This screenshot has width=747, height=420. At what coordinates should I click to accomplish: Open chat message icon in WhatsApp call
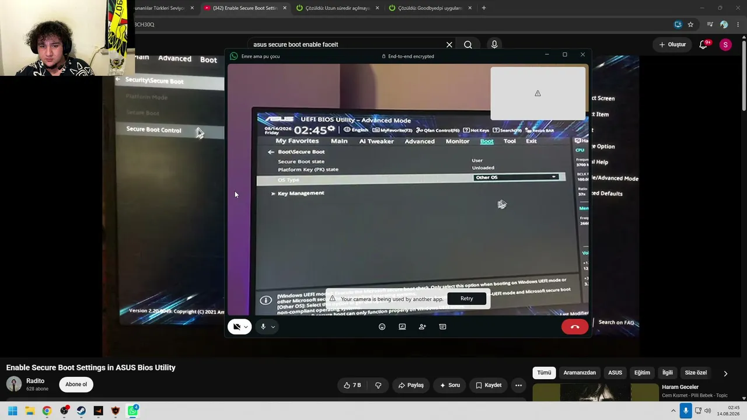[442, 327]
